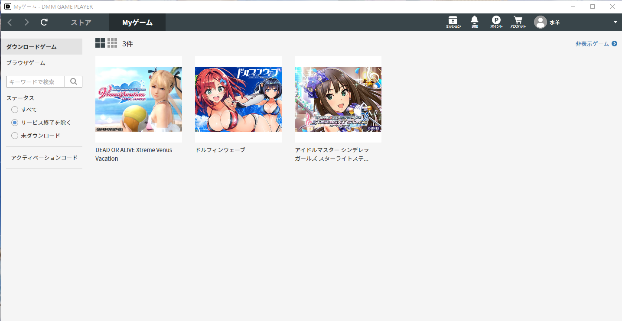Go back with the left arrow
Viewport: 622px width, 321px height.
coord(10,22)
